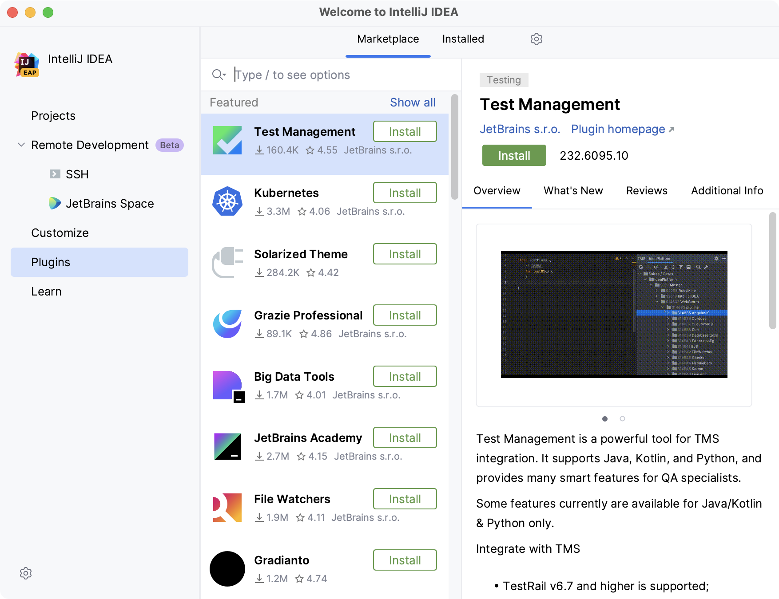Select JetBrains Space in sidebar

click(x=110, y=204)
